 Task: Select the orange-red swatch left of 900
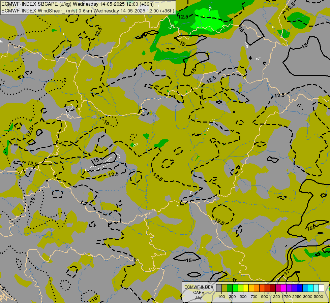tap(262, 288)
